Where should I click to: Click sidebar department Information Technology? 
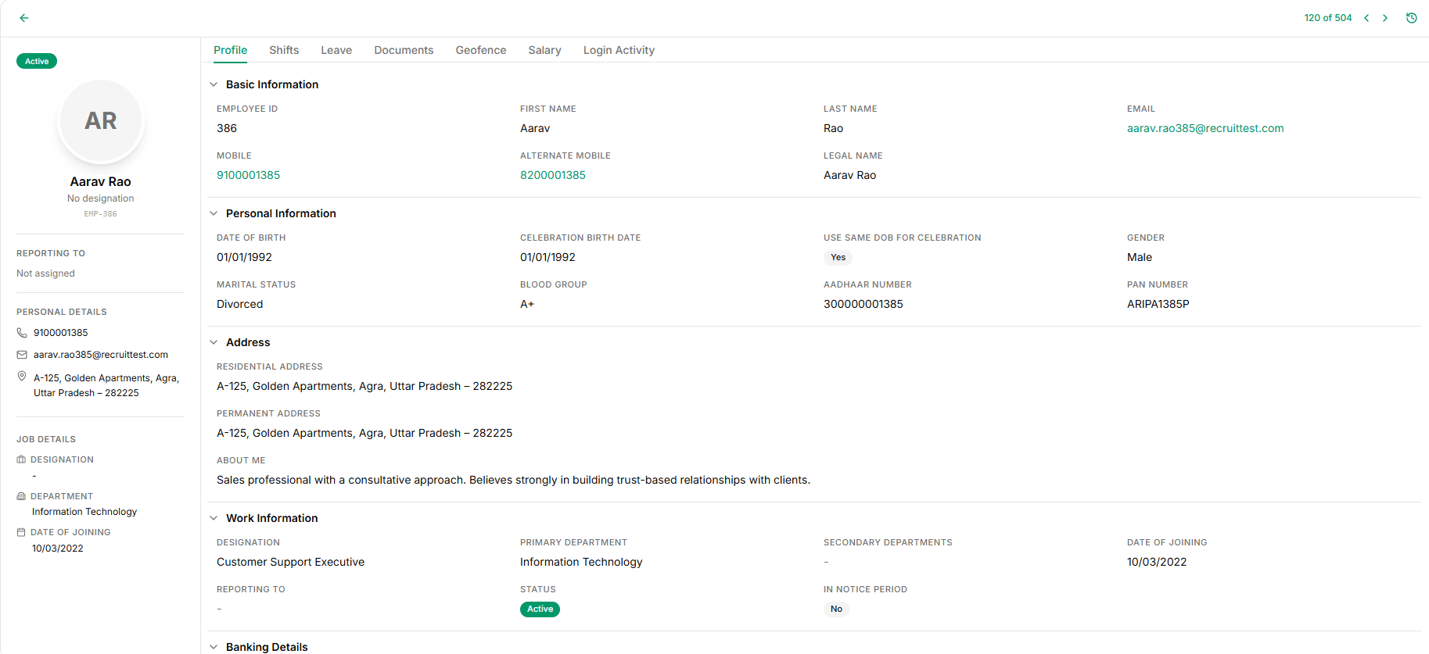(84, 512)
